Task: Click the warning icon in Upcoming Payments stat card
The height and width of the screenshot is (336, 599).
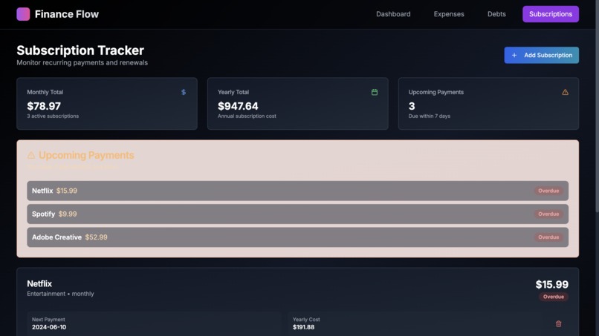Action: [x=565, y=92]
